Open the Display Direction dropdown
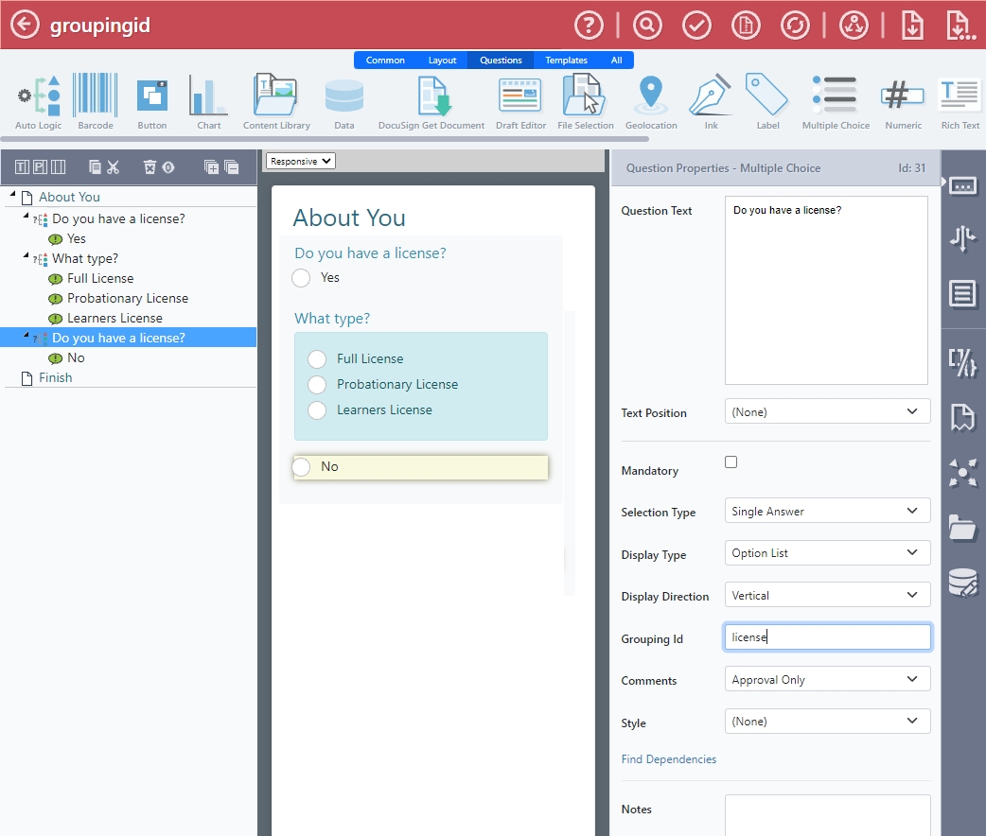 point(827,595)
